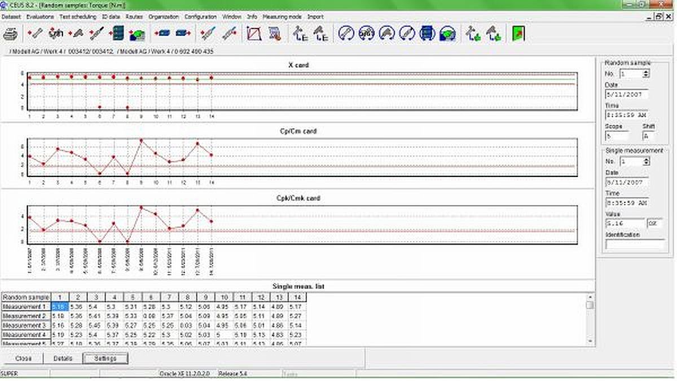Click the Random sample No. stepper arrows
This screenshot has width=677, height=381.
pyautogui.click(x=646, y=73)
